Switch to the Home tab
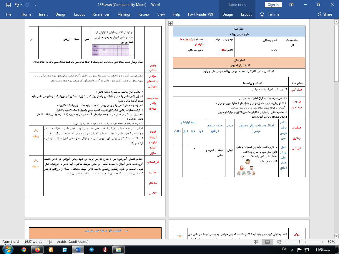Screen dimensions: 339x254 click(26, 14)
